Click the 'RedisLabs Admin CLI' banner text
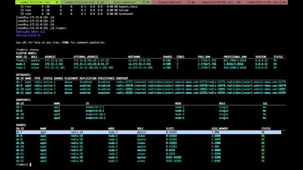Viewport: 303px width, 170px height. point(30,32)
